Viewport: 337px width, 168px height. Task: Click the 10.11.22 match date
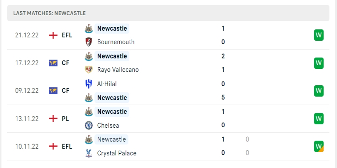pyautogui.click(x=27, y=146)
